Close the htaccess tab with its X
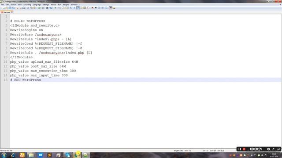282x158 pixels. [x=12, y=12]
